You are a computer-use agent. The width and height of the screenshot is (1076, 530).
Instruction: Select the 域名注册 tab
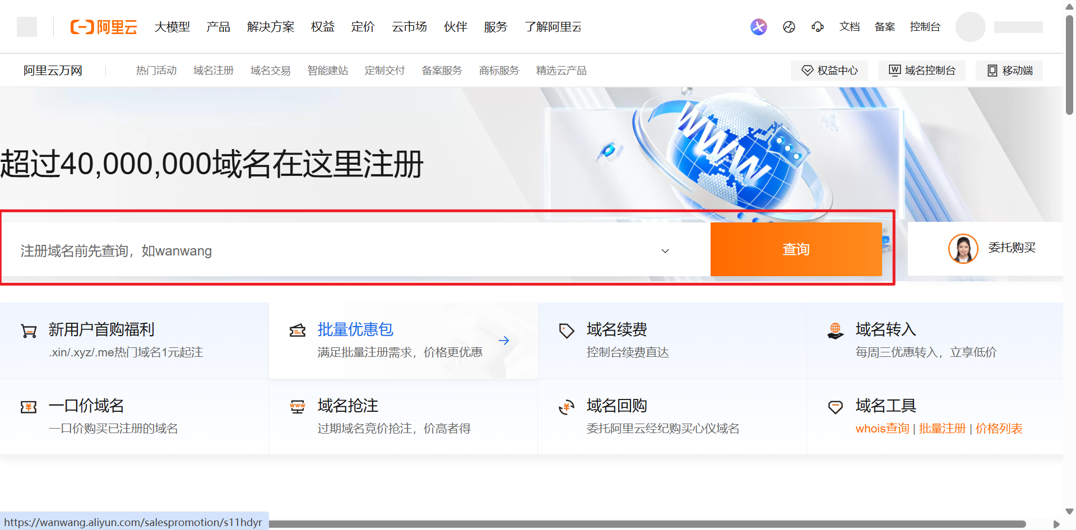coord(214,71)
